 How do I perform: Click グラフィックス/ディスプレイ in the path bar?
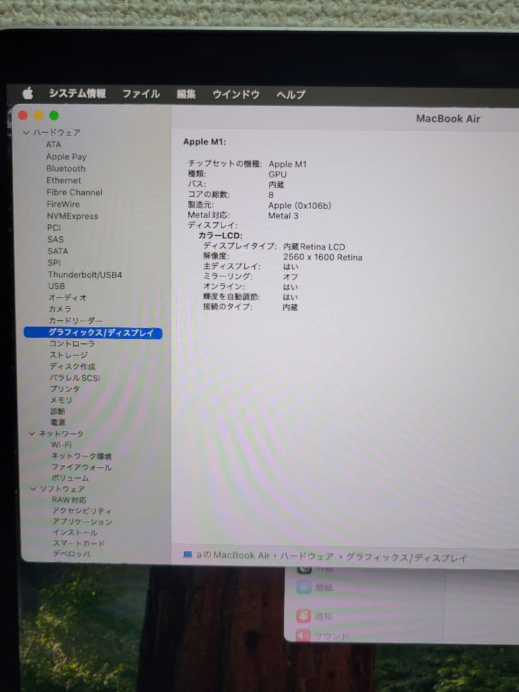coord(406,558)
